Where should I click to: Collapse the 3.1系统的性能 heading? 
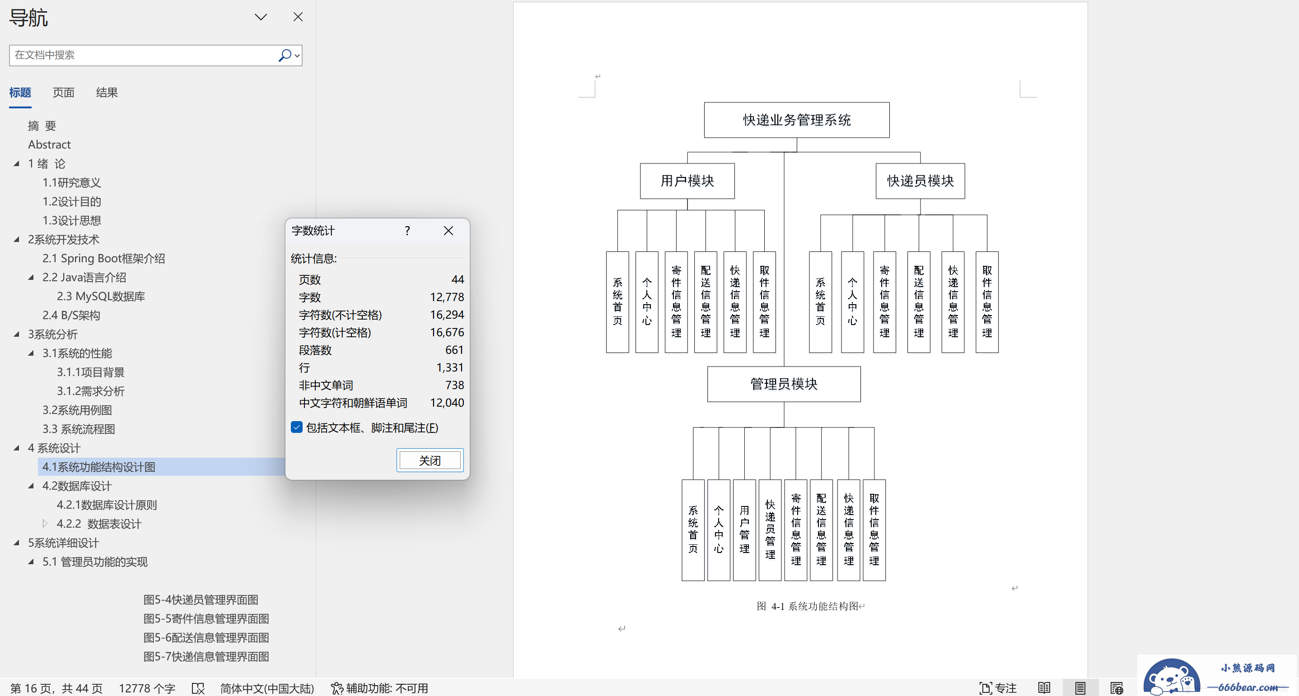tap(31, 353)
